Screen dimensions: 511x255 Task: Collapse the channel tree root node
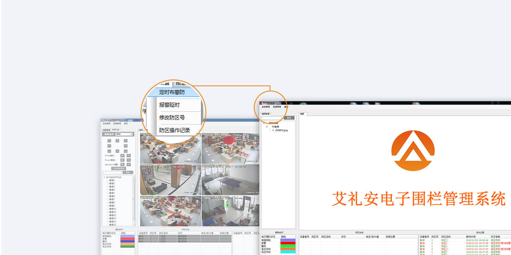pos(104,177)
